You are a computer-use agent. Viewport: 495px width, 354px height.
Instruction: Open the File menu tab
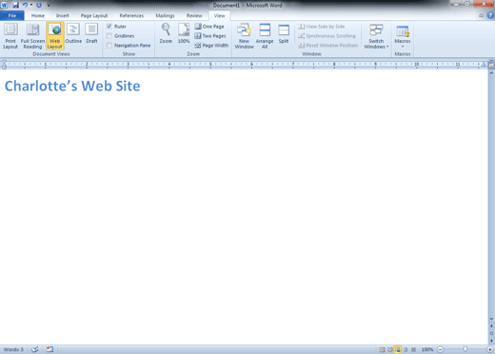[x=12, y=15]
